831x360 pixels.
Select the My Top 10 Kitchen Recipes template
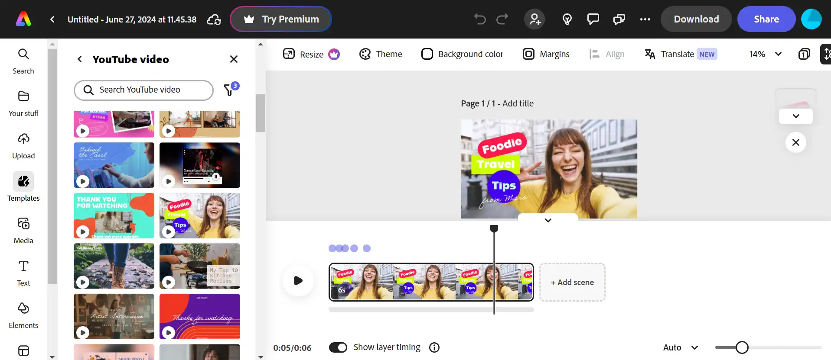(200, 266)
